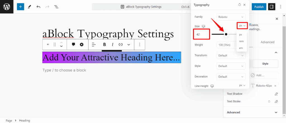Click the Heading breadcrumb
Viewport: 286px width, 123px height.
coord(25,120)
